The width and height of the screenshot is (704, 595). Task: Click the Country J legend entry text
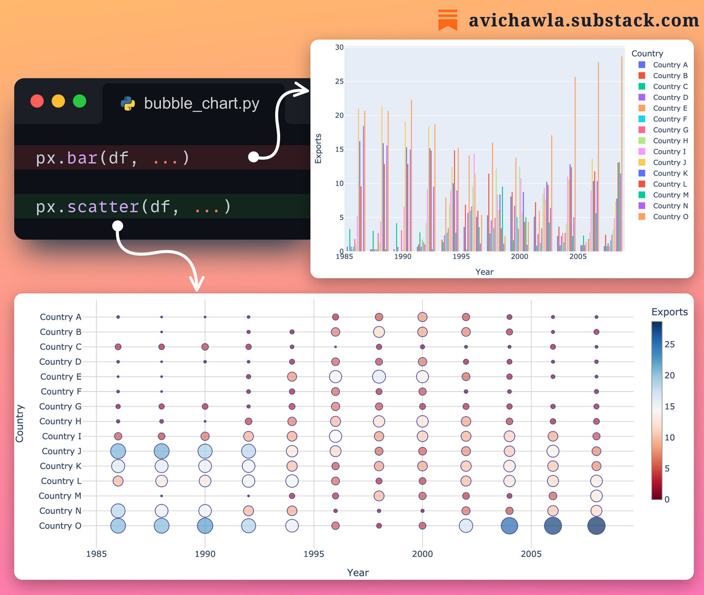pos(669,162)
